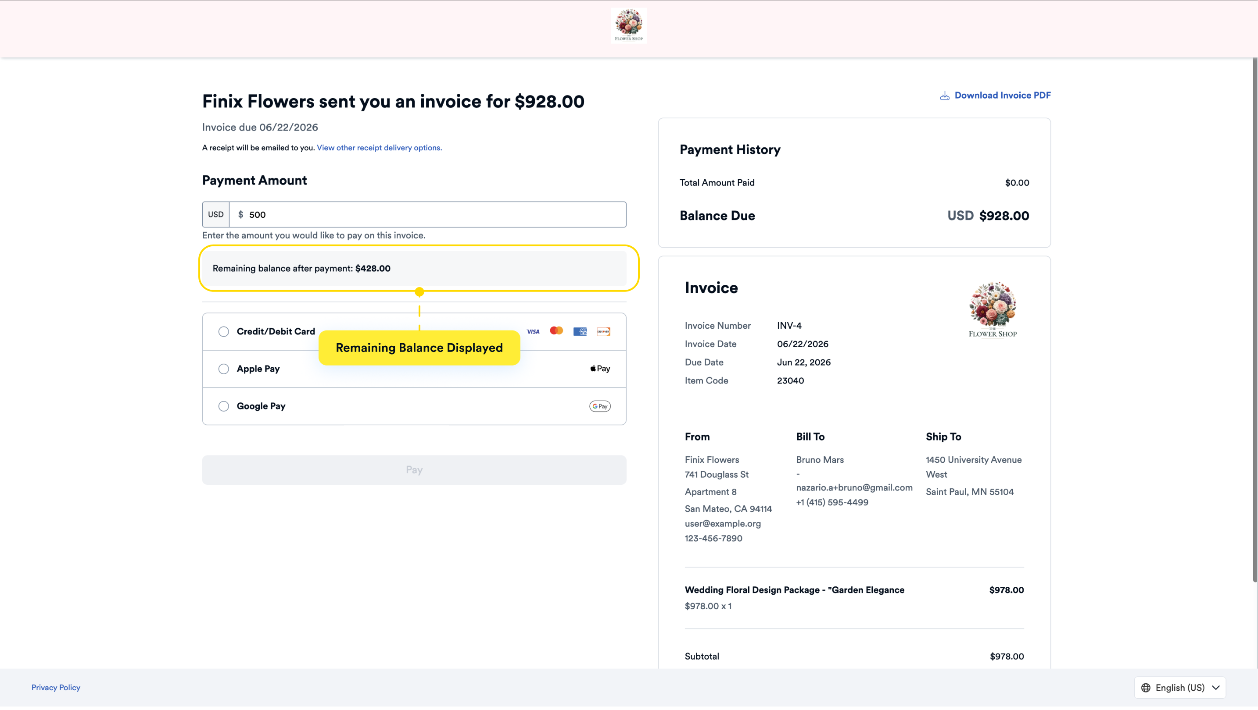
Task: Click the 123-456-7890 phone number
Action: [x=713, y=538]
